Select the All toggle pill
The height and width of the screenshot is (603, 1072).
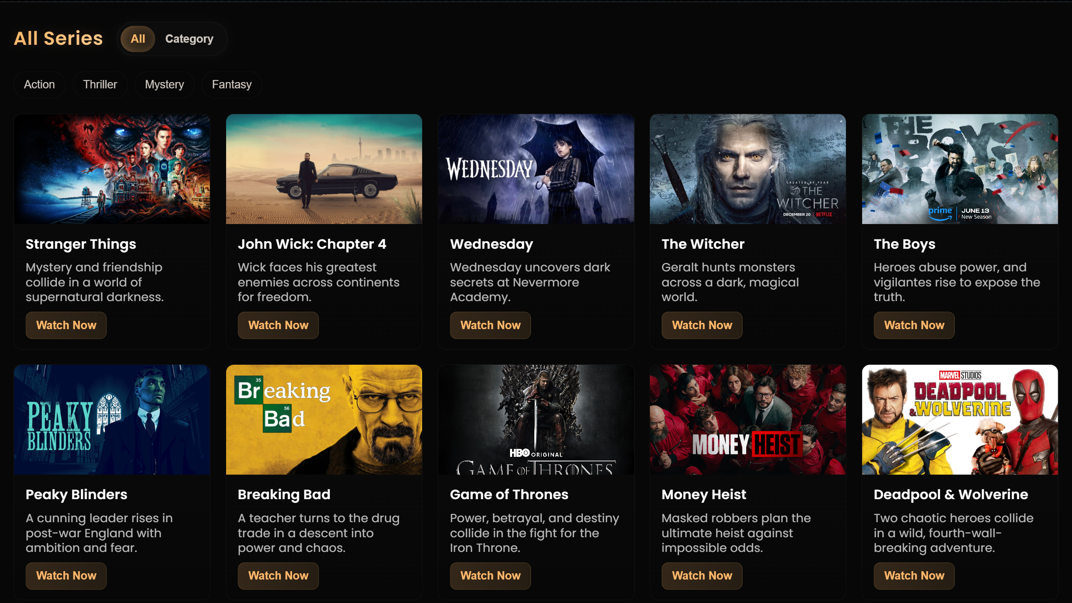[x=138, y=39]
